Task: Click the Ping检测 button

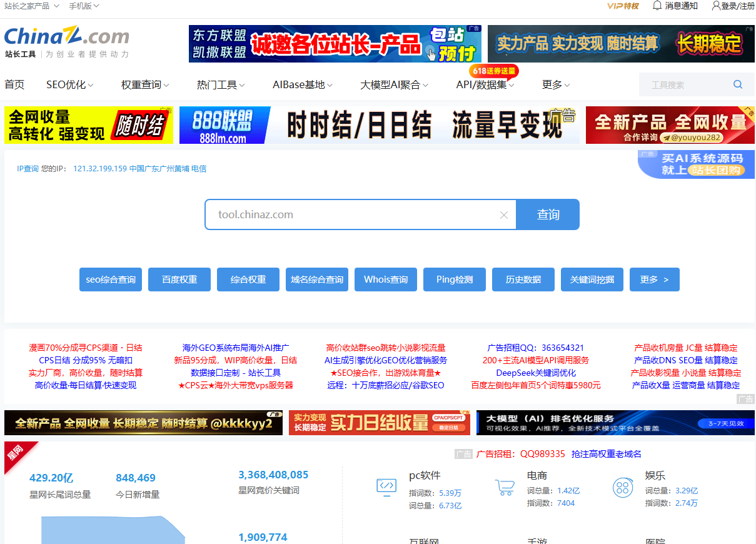Action: [455, 280]
